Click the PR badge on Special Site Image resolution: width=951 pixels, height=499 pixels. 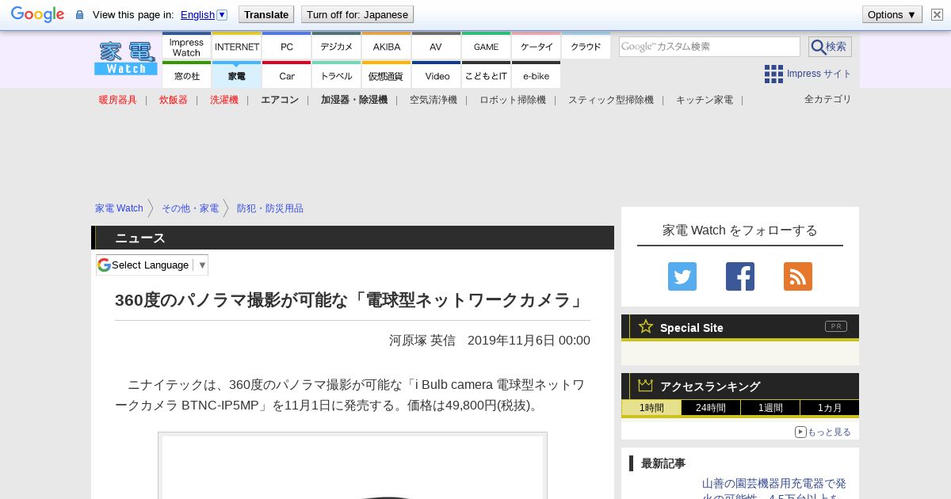click(836, 326)
